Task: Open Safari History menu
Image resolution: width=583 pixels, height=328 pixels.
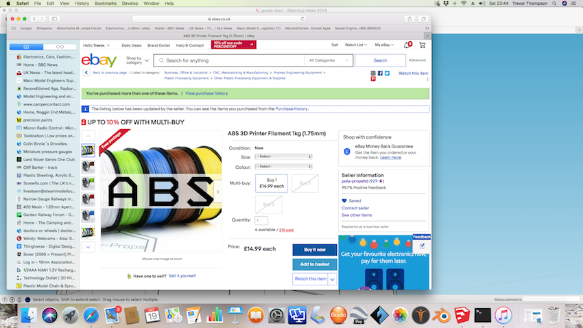Action: pos(82,3)
